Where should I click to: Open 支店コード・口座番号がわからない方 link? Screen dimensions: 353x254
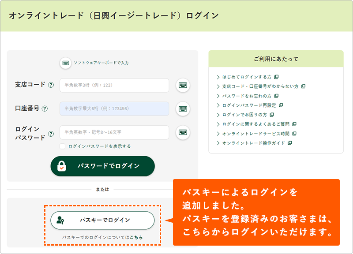coord(260,86)
